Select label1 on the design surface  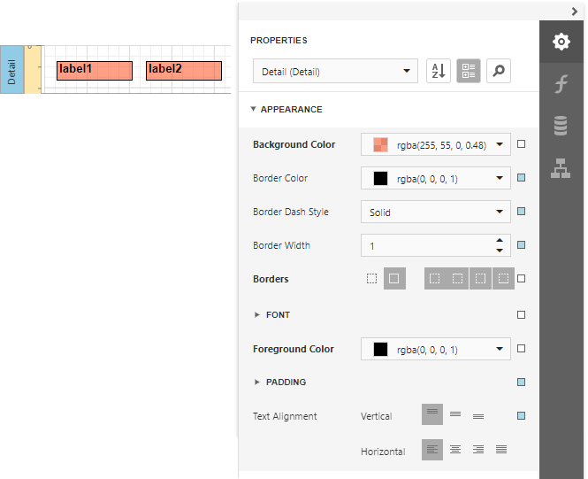click(x=95, y=71)
